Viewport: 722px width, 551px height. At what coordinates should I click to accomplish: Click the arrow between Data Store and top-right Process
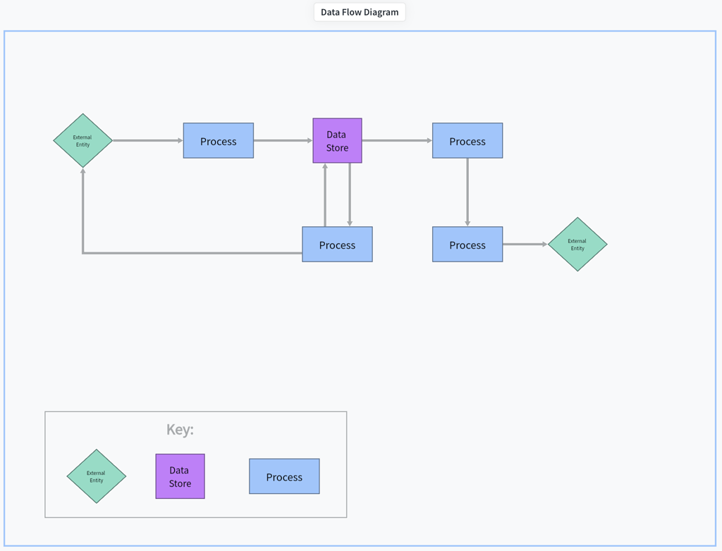point(397,140)
